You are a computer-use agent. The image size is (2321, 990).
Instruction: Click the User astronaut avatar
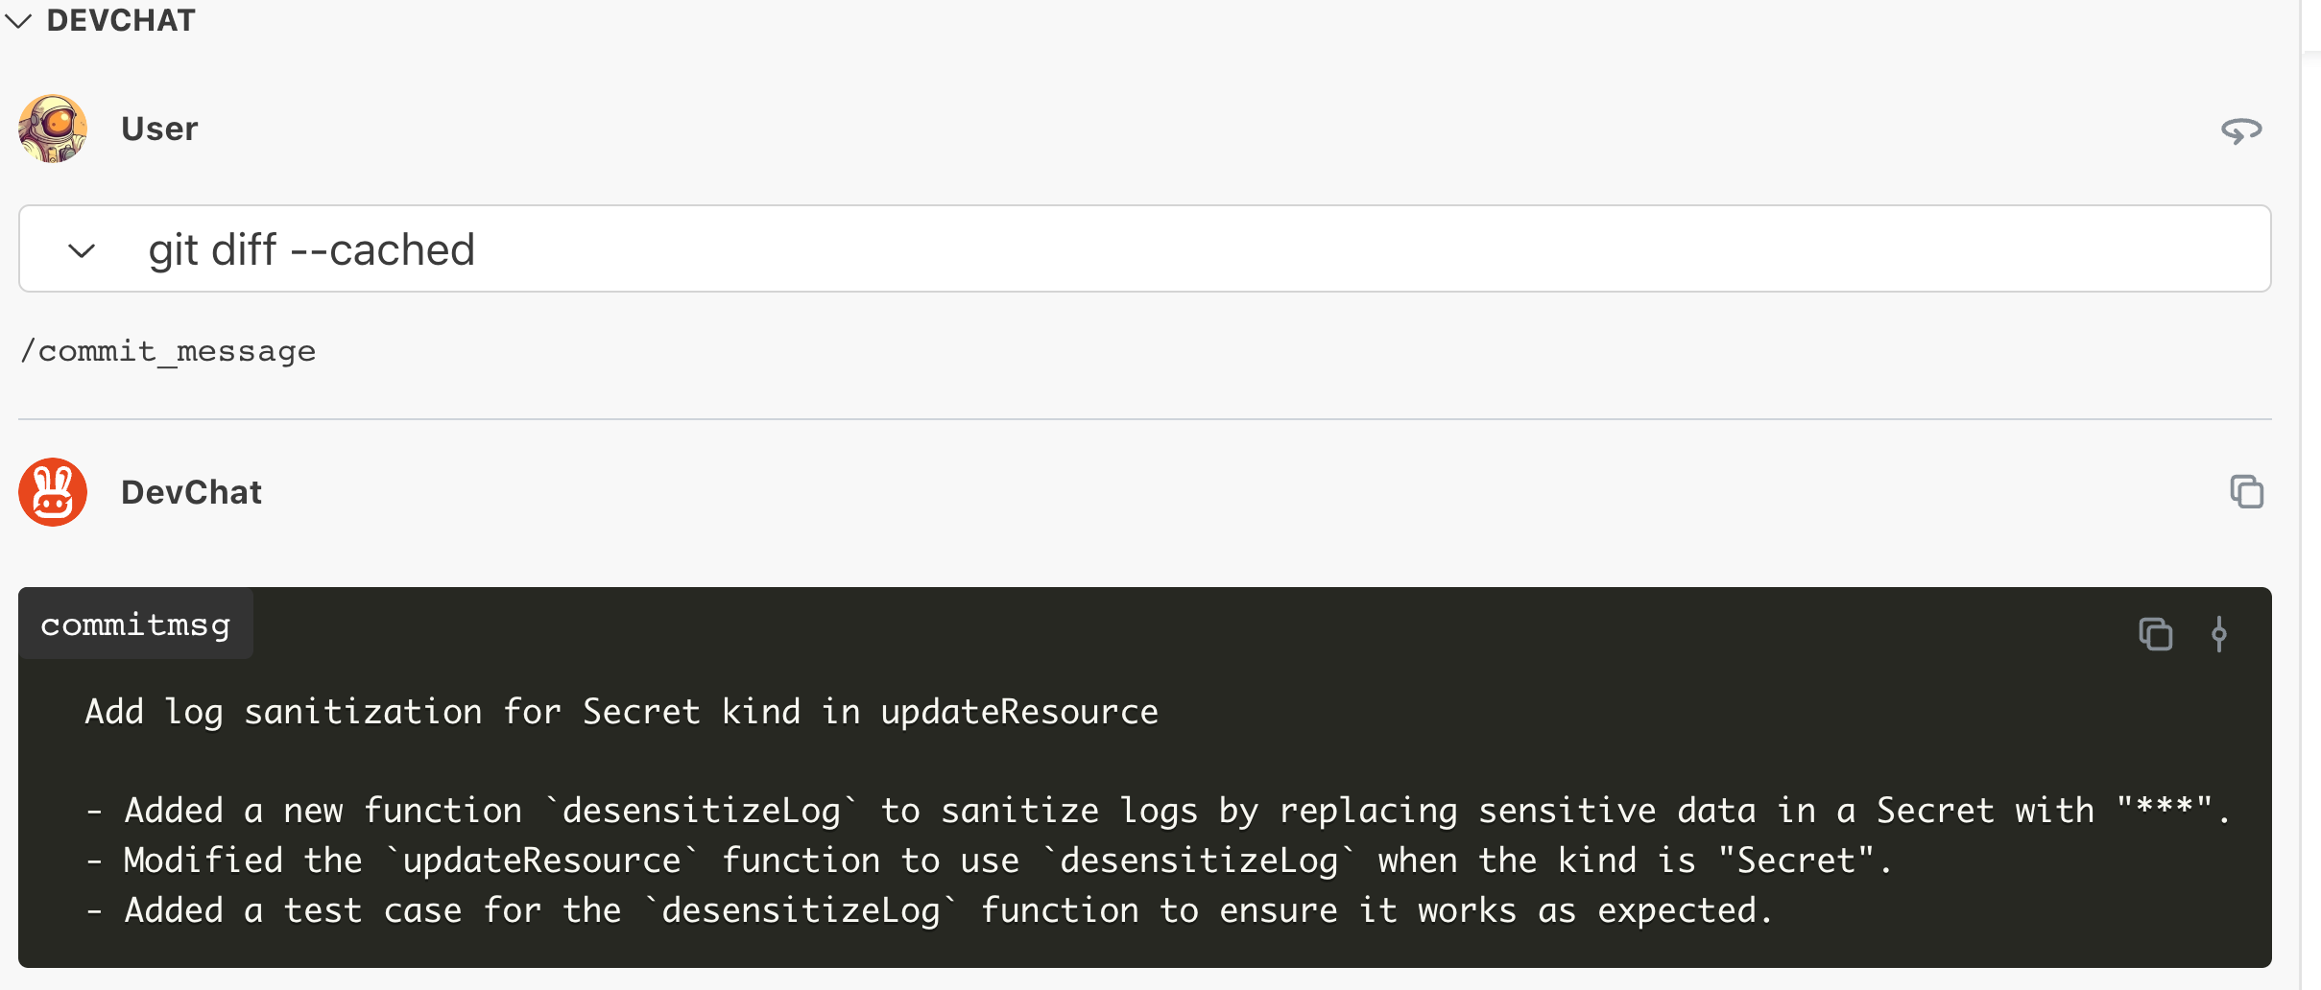(x=53, y=129)
